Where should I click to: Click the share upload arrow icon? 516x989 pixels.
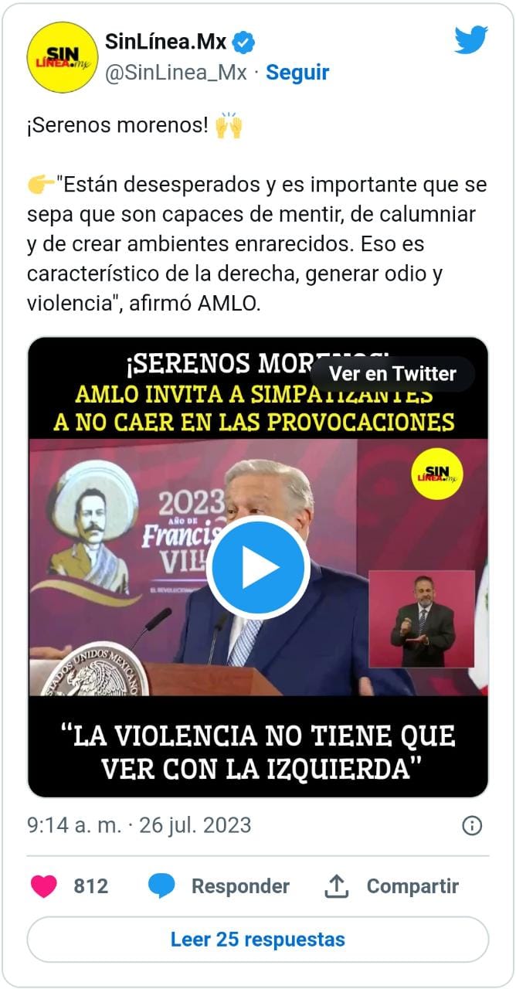tap(336, 886)
